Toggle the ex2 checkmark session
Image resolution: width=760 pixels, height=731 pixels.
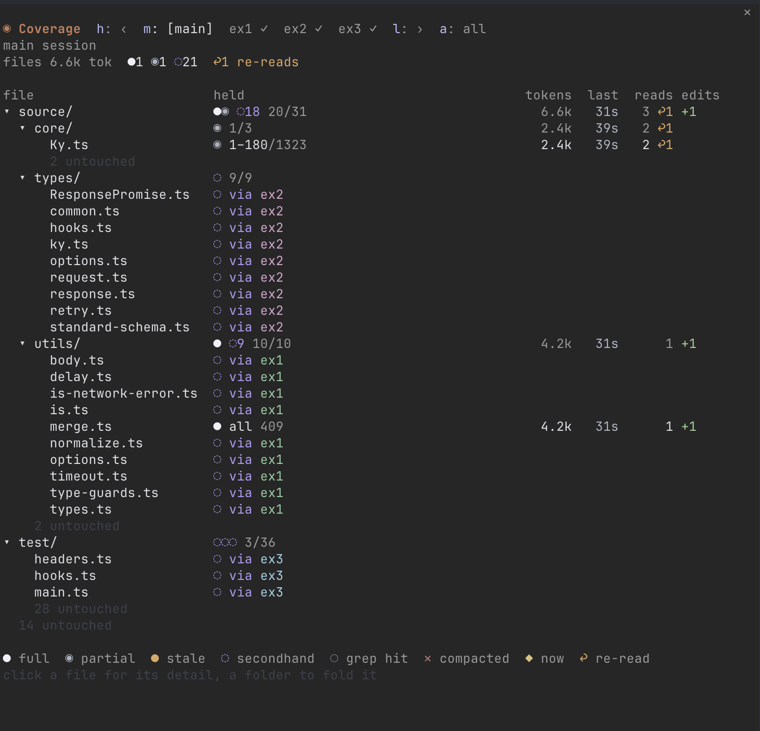[x=303, y=29]
